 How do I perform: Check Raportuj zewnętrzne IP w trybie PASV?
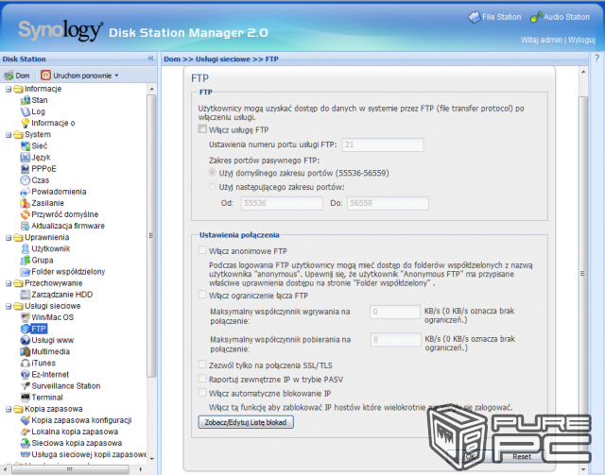(x=202, y=379)
